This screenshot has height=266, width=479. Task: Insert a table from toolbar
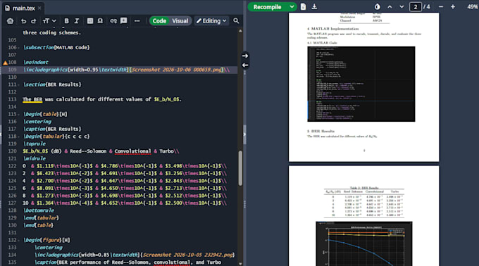(90, 20)
